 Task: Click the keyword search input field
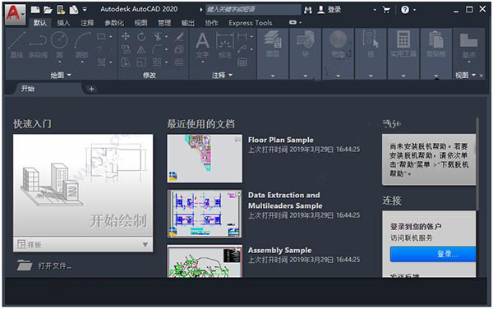[x=253, y=10]
